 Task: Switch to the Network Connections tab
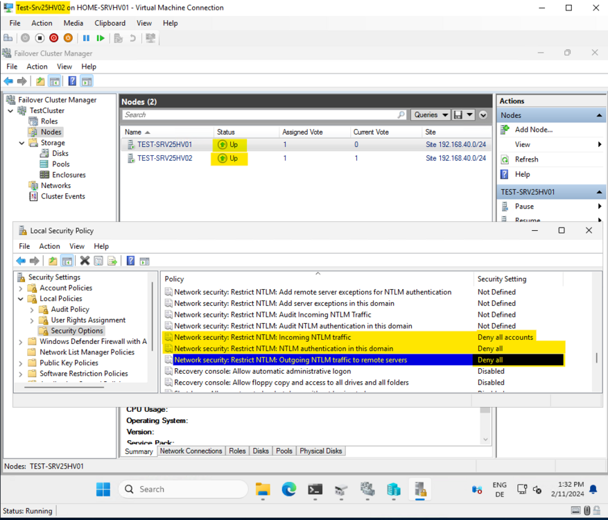191,451
